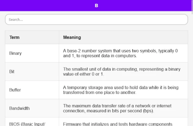Click the word Term in table header
Image resolution: width=193 pixels, height=126 pixels.
(x=14, y=37)
